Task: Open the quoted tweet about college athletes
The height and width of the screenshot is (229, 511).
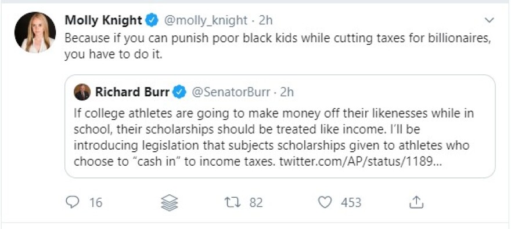Action: pos(280,126)
